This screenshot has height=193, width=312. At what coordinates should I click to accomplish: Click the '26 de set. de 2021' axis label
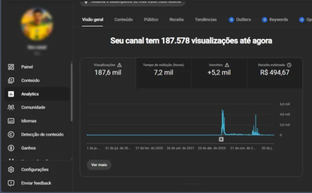pos(180,148)
